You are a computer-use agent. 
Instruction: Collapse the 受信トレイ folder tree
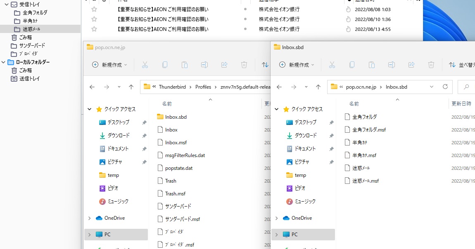coord(7,4)
